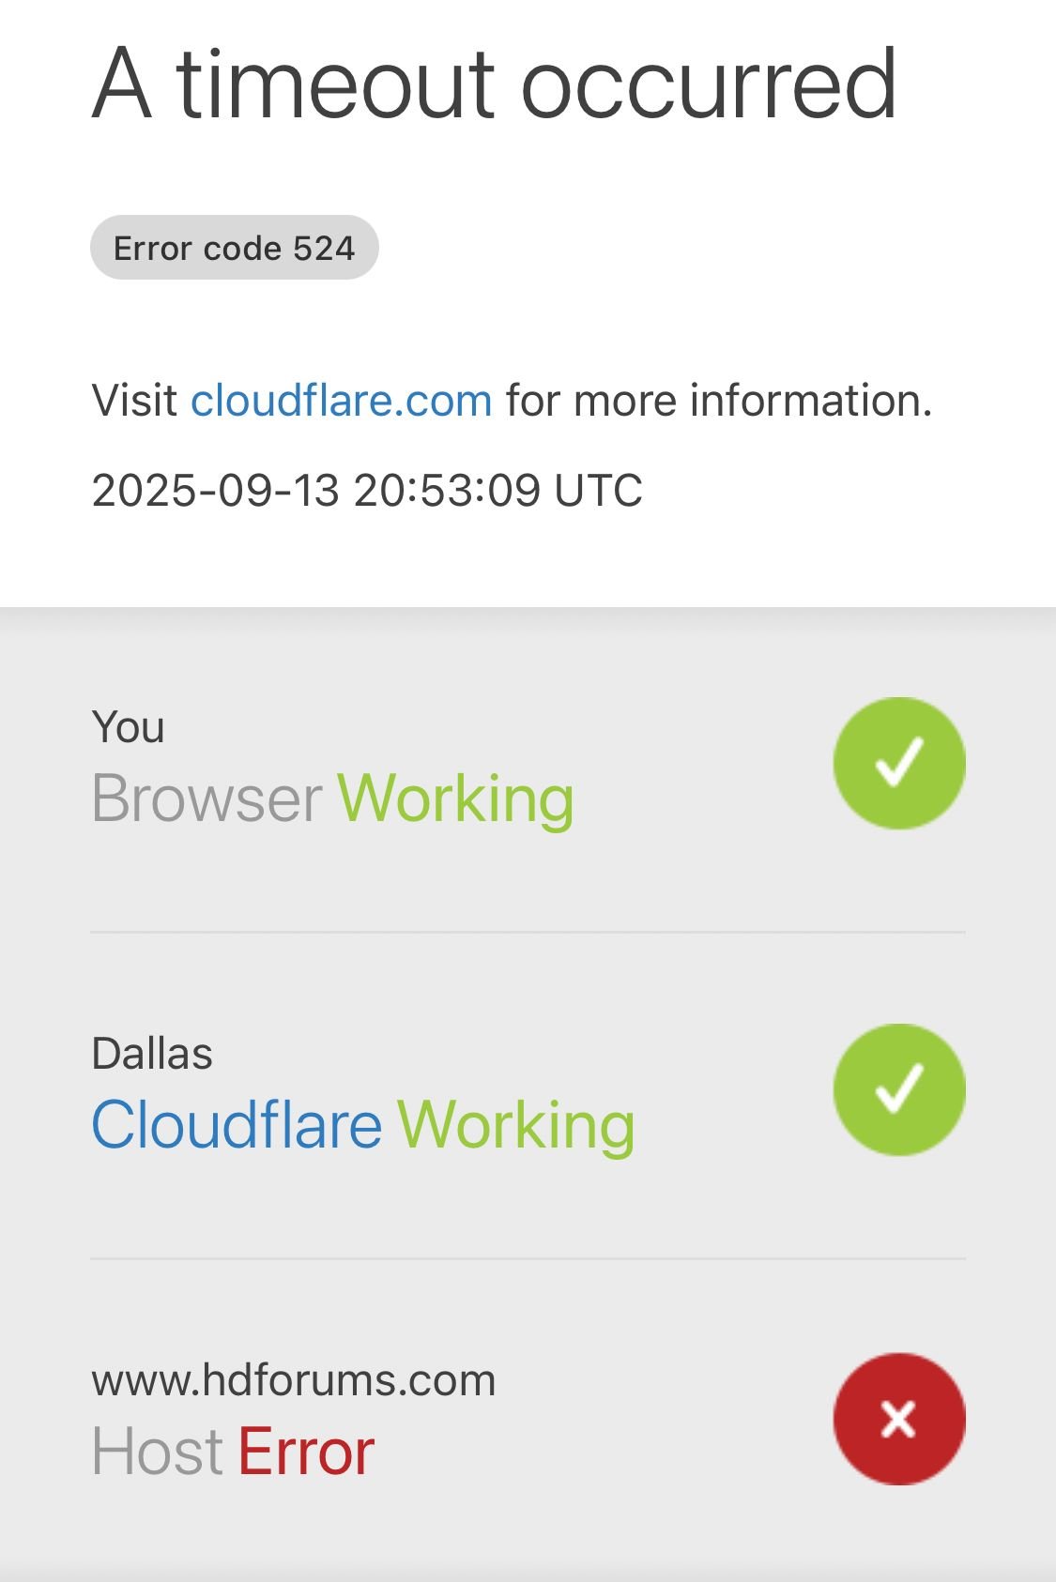Click the 'You' label
Viewport: 1056px width, 1582px height.
[x=129, y=727]
